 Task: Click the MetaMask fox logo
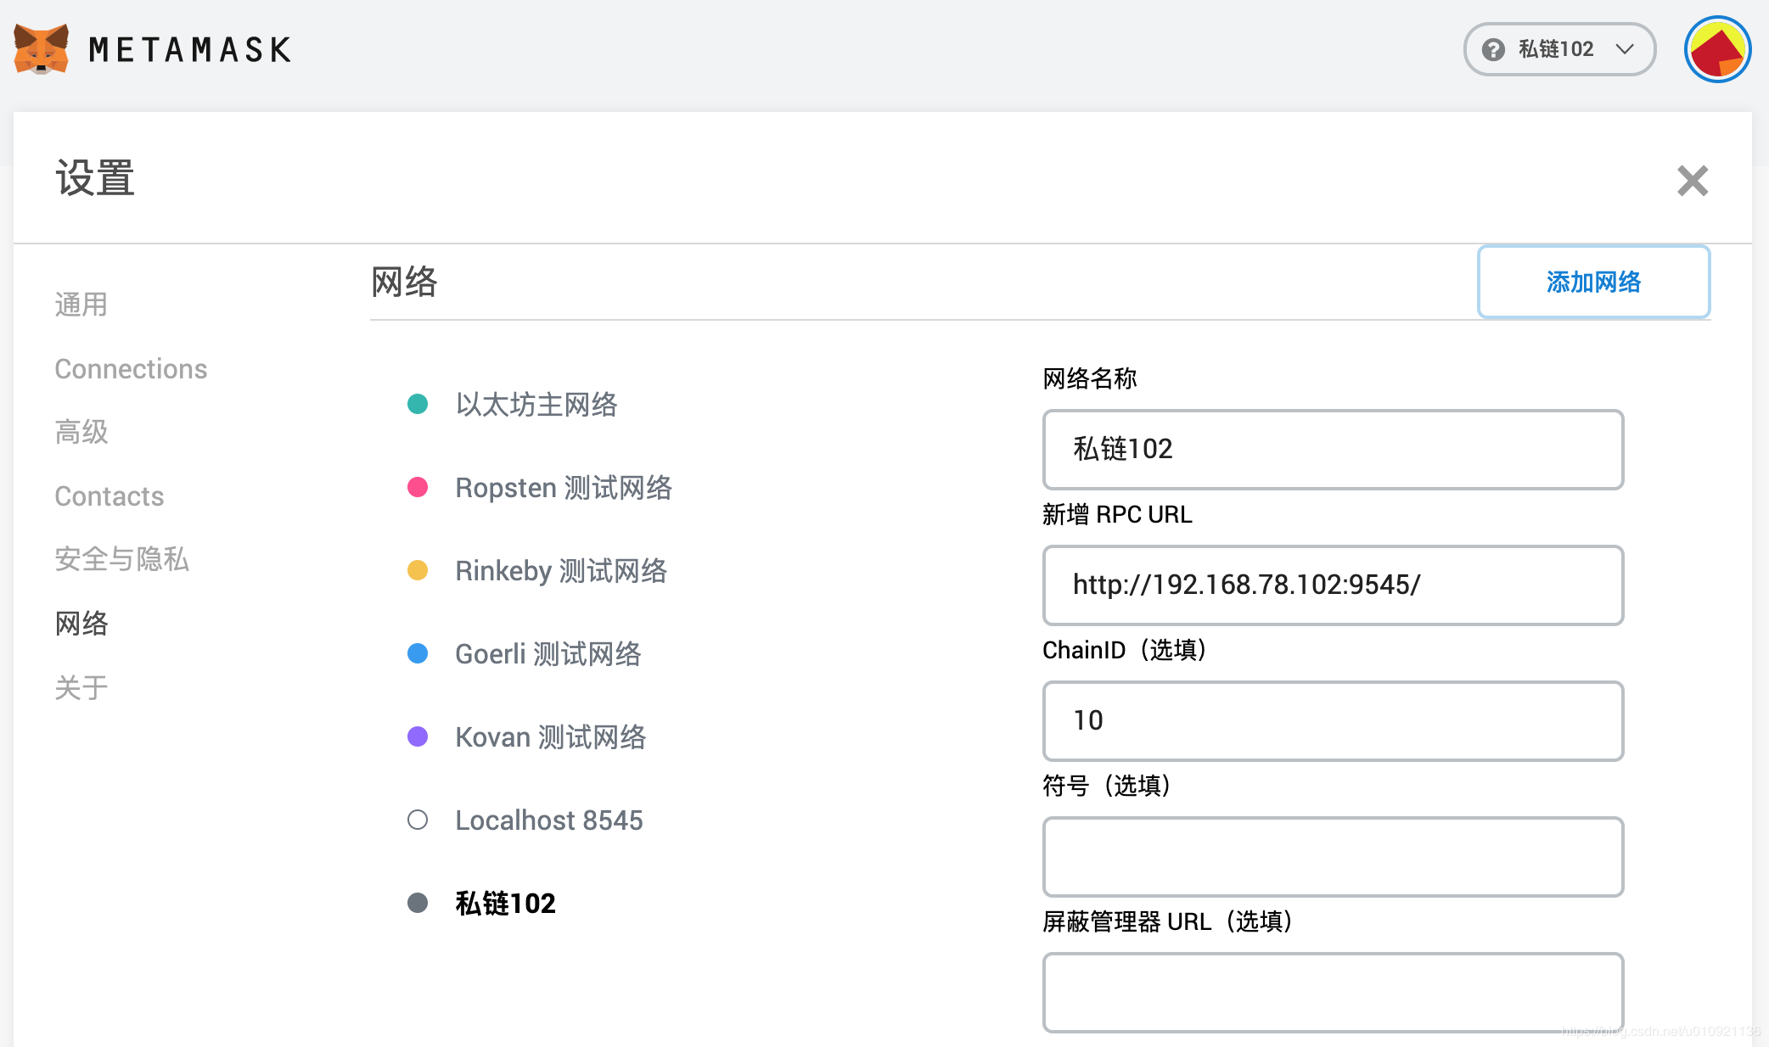pyautogui.click(x=41, y=49)
